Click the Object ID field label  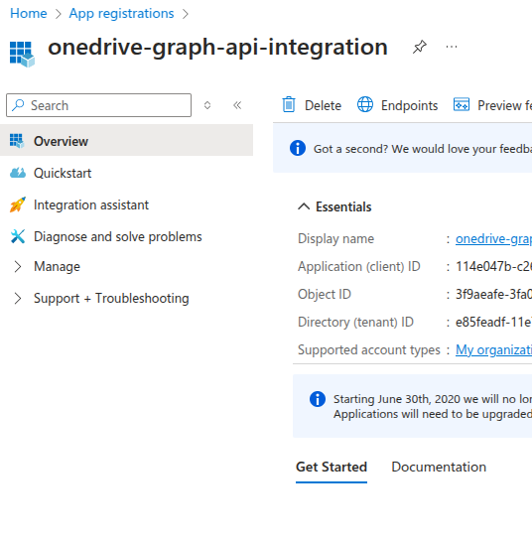pyautogui.click(x=325, y=294)
